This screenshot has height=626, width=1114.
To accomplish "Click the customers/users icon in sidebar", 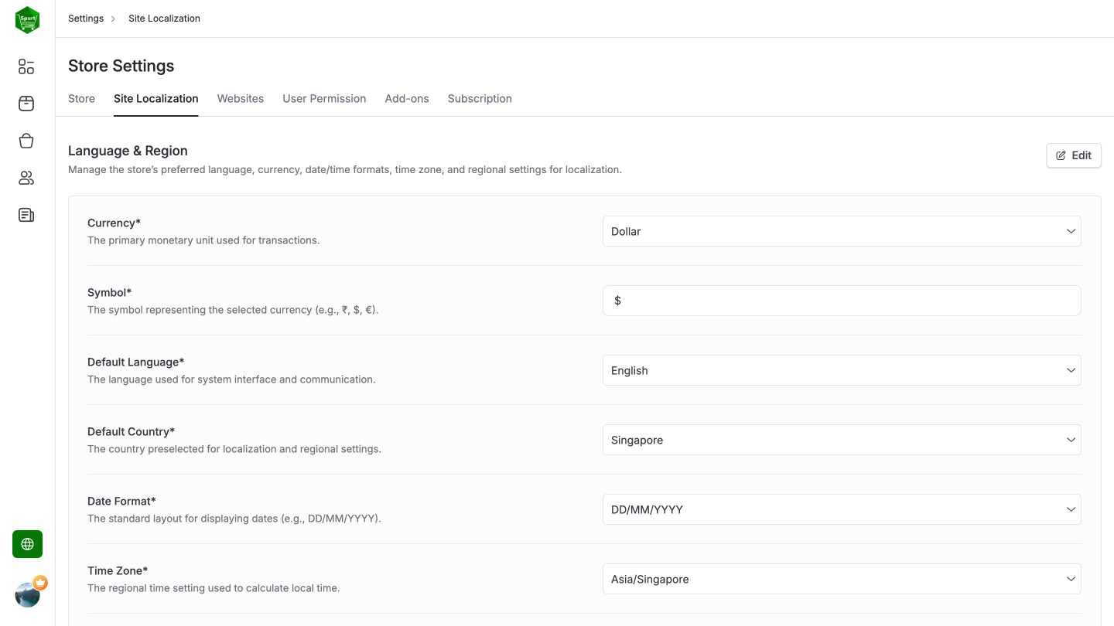I will coord(26,178).
